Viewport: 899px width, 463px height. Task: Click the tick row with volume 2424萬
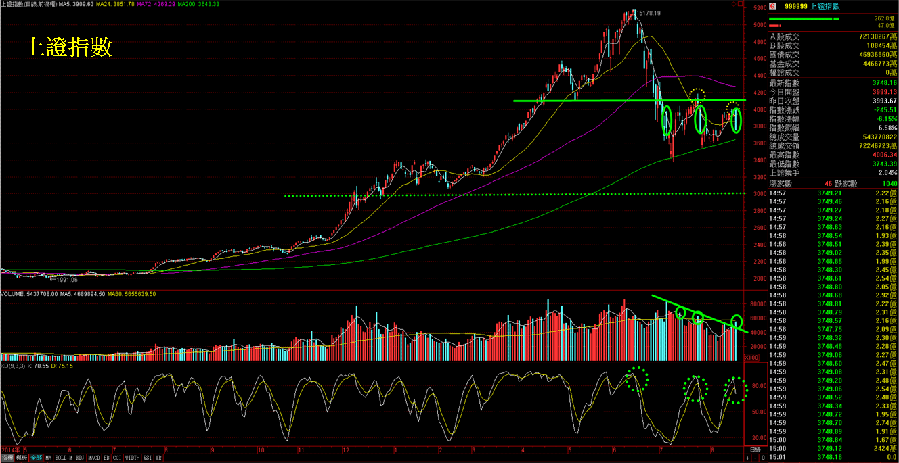(833, 448)
